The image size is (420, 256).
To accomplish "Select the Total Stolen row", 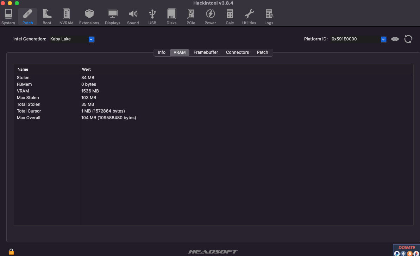I will tap(213, 104).
